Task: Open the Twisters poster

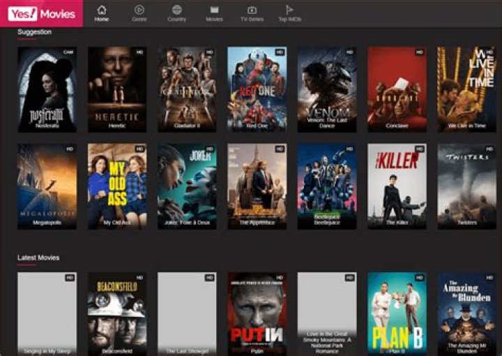Action: [466, 186]
